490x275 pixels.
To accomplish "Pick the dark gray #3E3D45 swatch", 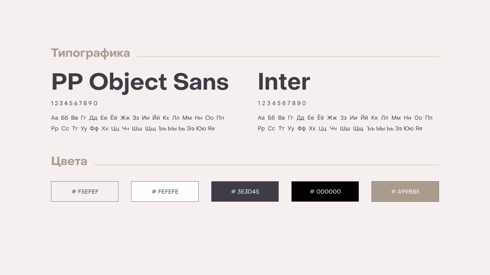I will [245, 191].
